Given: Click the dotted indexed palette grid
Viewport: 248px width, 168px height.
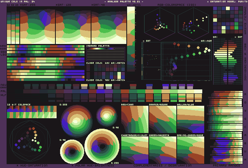Looking at the screenshot, I should click(106, 54).
